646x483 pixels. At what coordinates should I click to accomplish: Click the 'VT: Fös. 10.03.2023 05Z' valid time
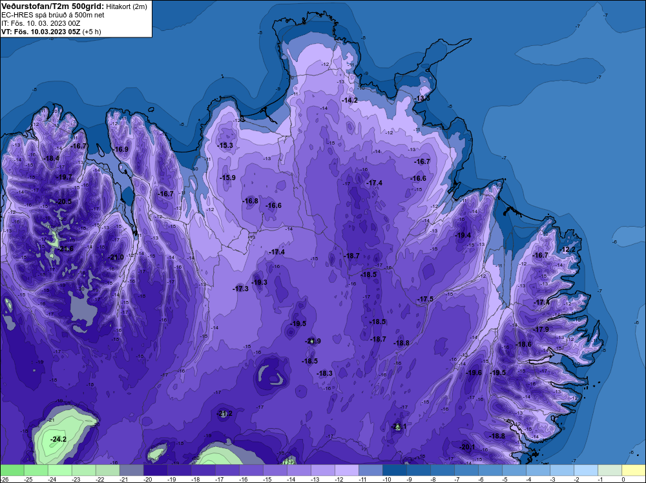(41, 32)
